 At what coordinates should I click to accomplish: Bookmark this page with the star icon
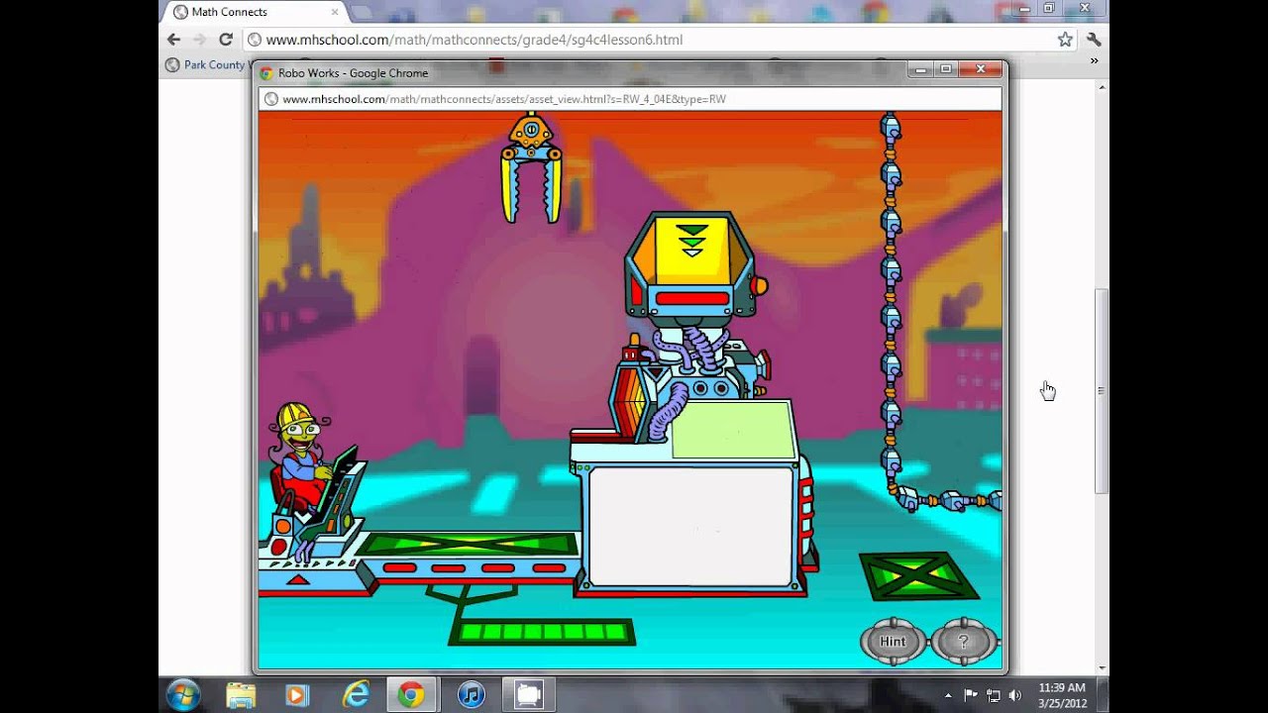(x=1065, y=40)
